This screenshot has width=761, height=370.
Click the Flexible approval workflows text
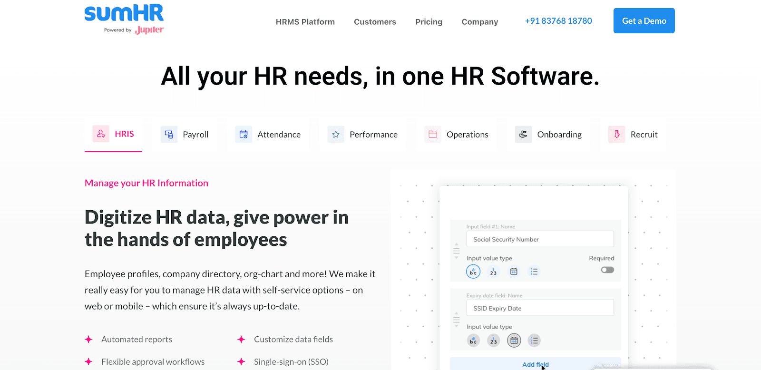pos(153,361)
